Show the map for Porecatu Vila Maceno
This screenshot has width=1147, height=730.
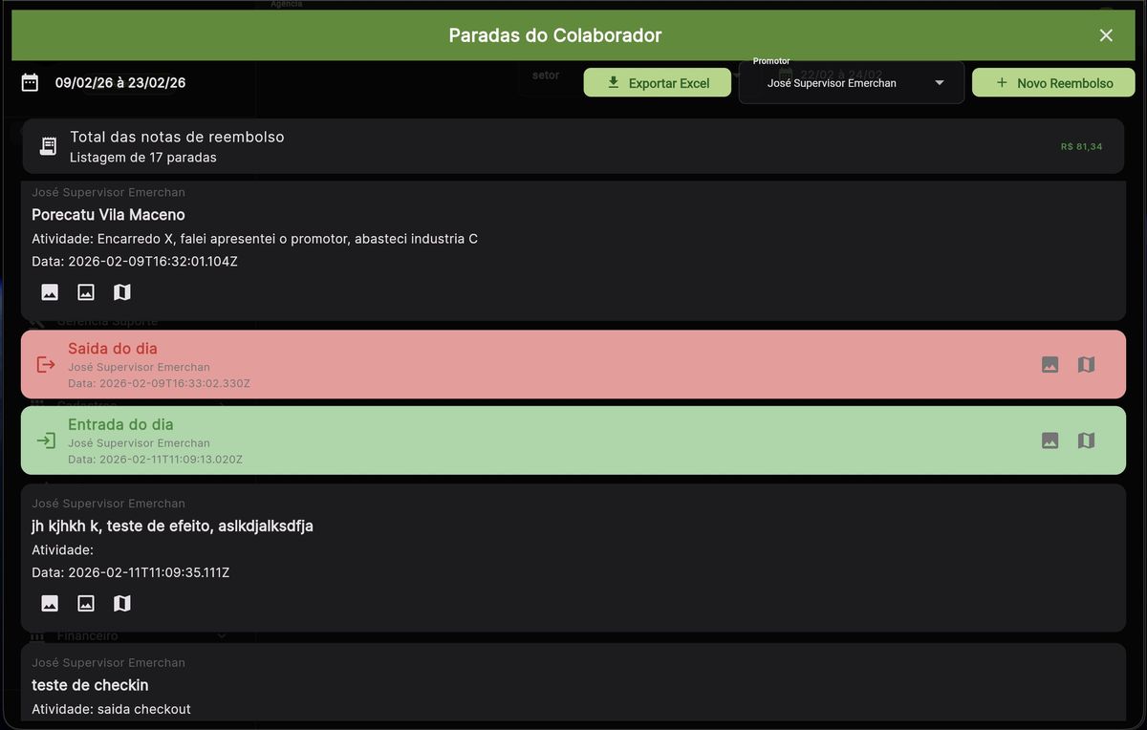coord(121,292)
